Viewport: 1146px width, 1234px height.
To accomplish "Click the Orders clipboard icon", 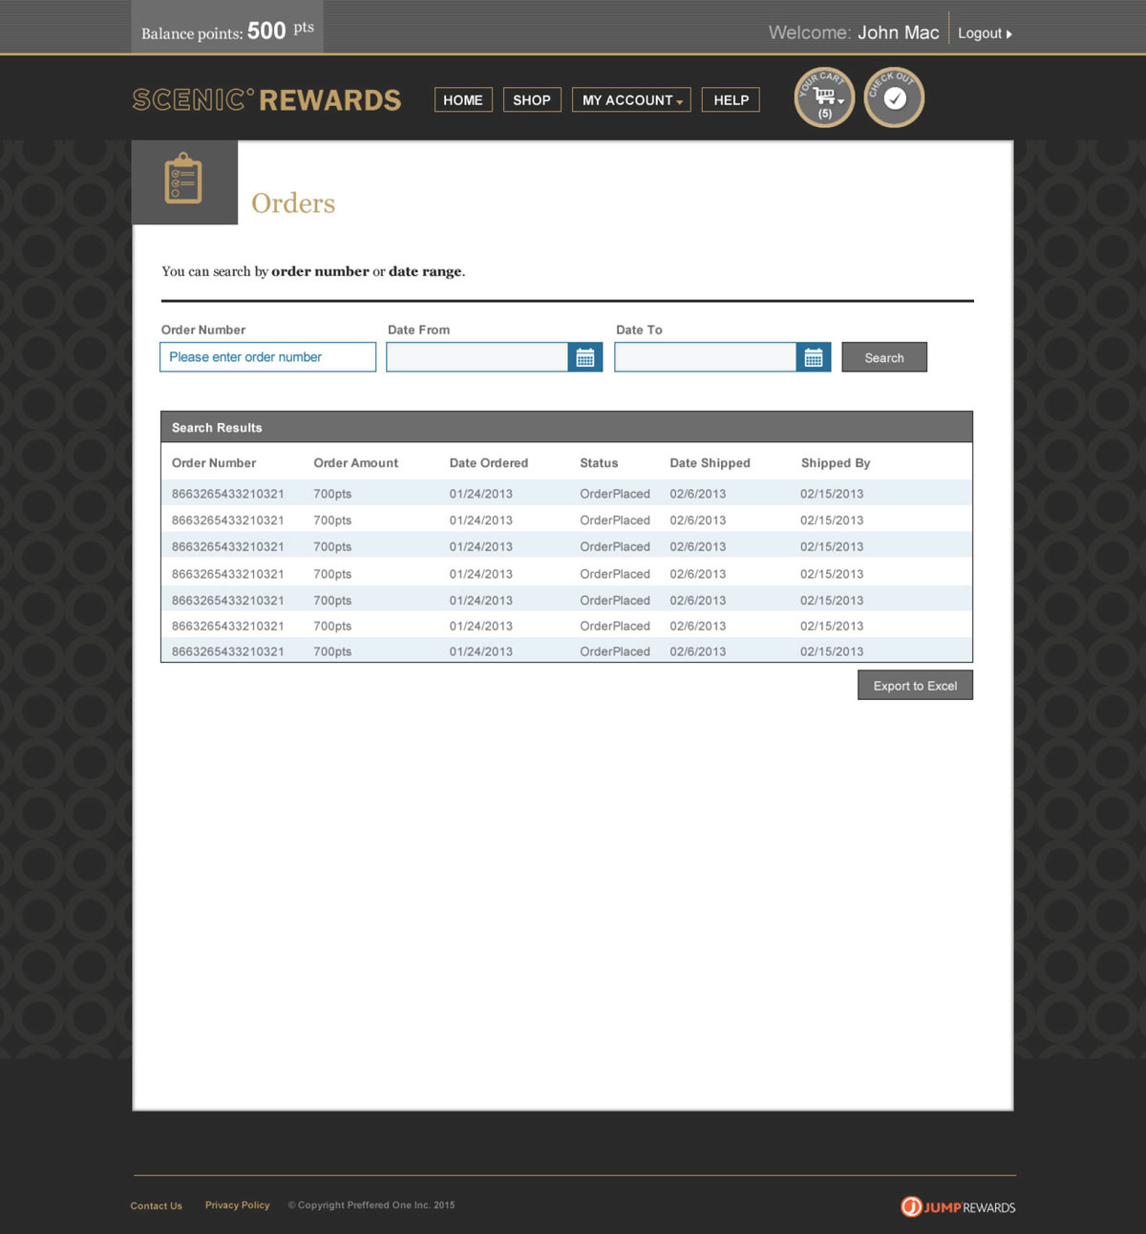I will pyautogui.click(x=184, y=181).
